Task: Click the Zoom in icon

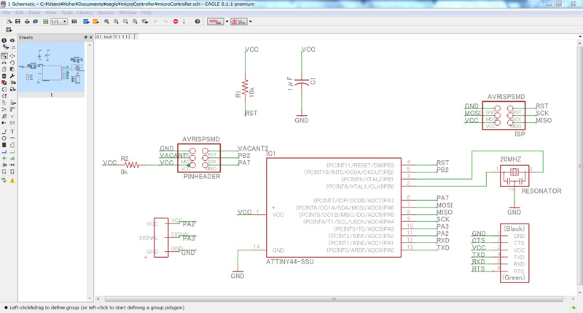Action: click(x=116, y=22)
